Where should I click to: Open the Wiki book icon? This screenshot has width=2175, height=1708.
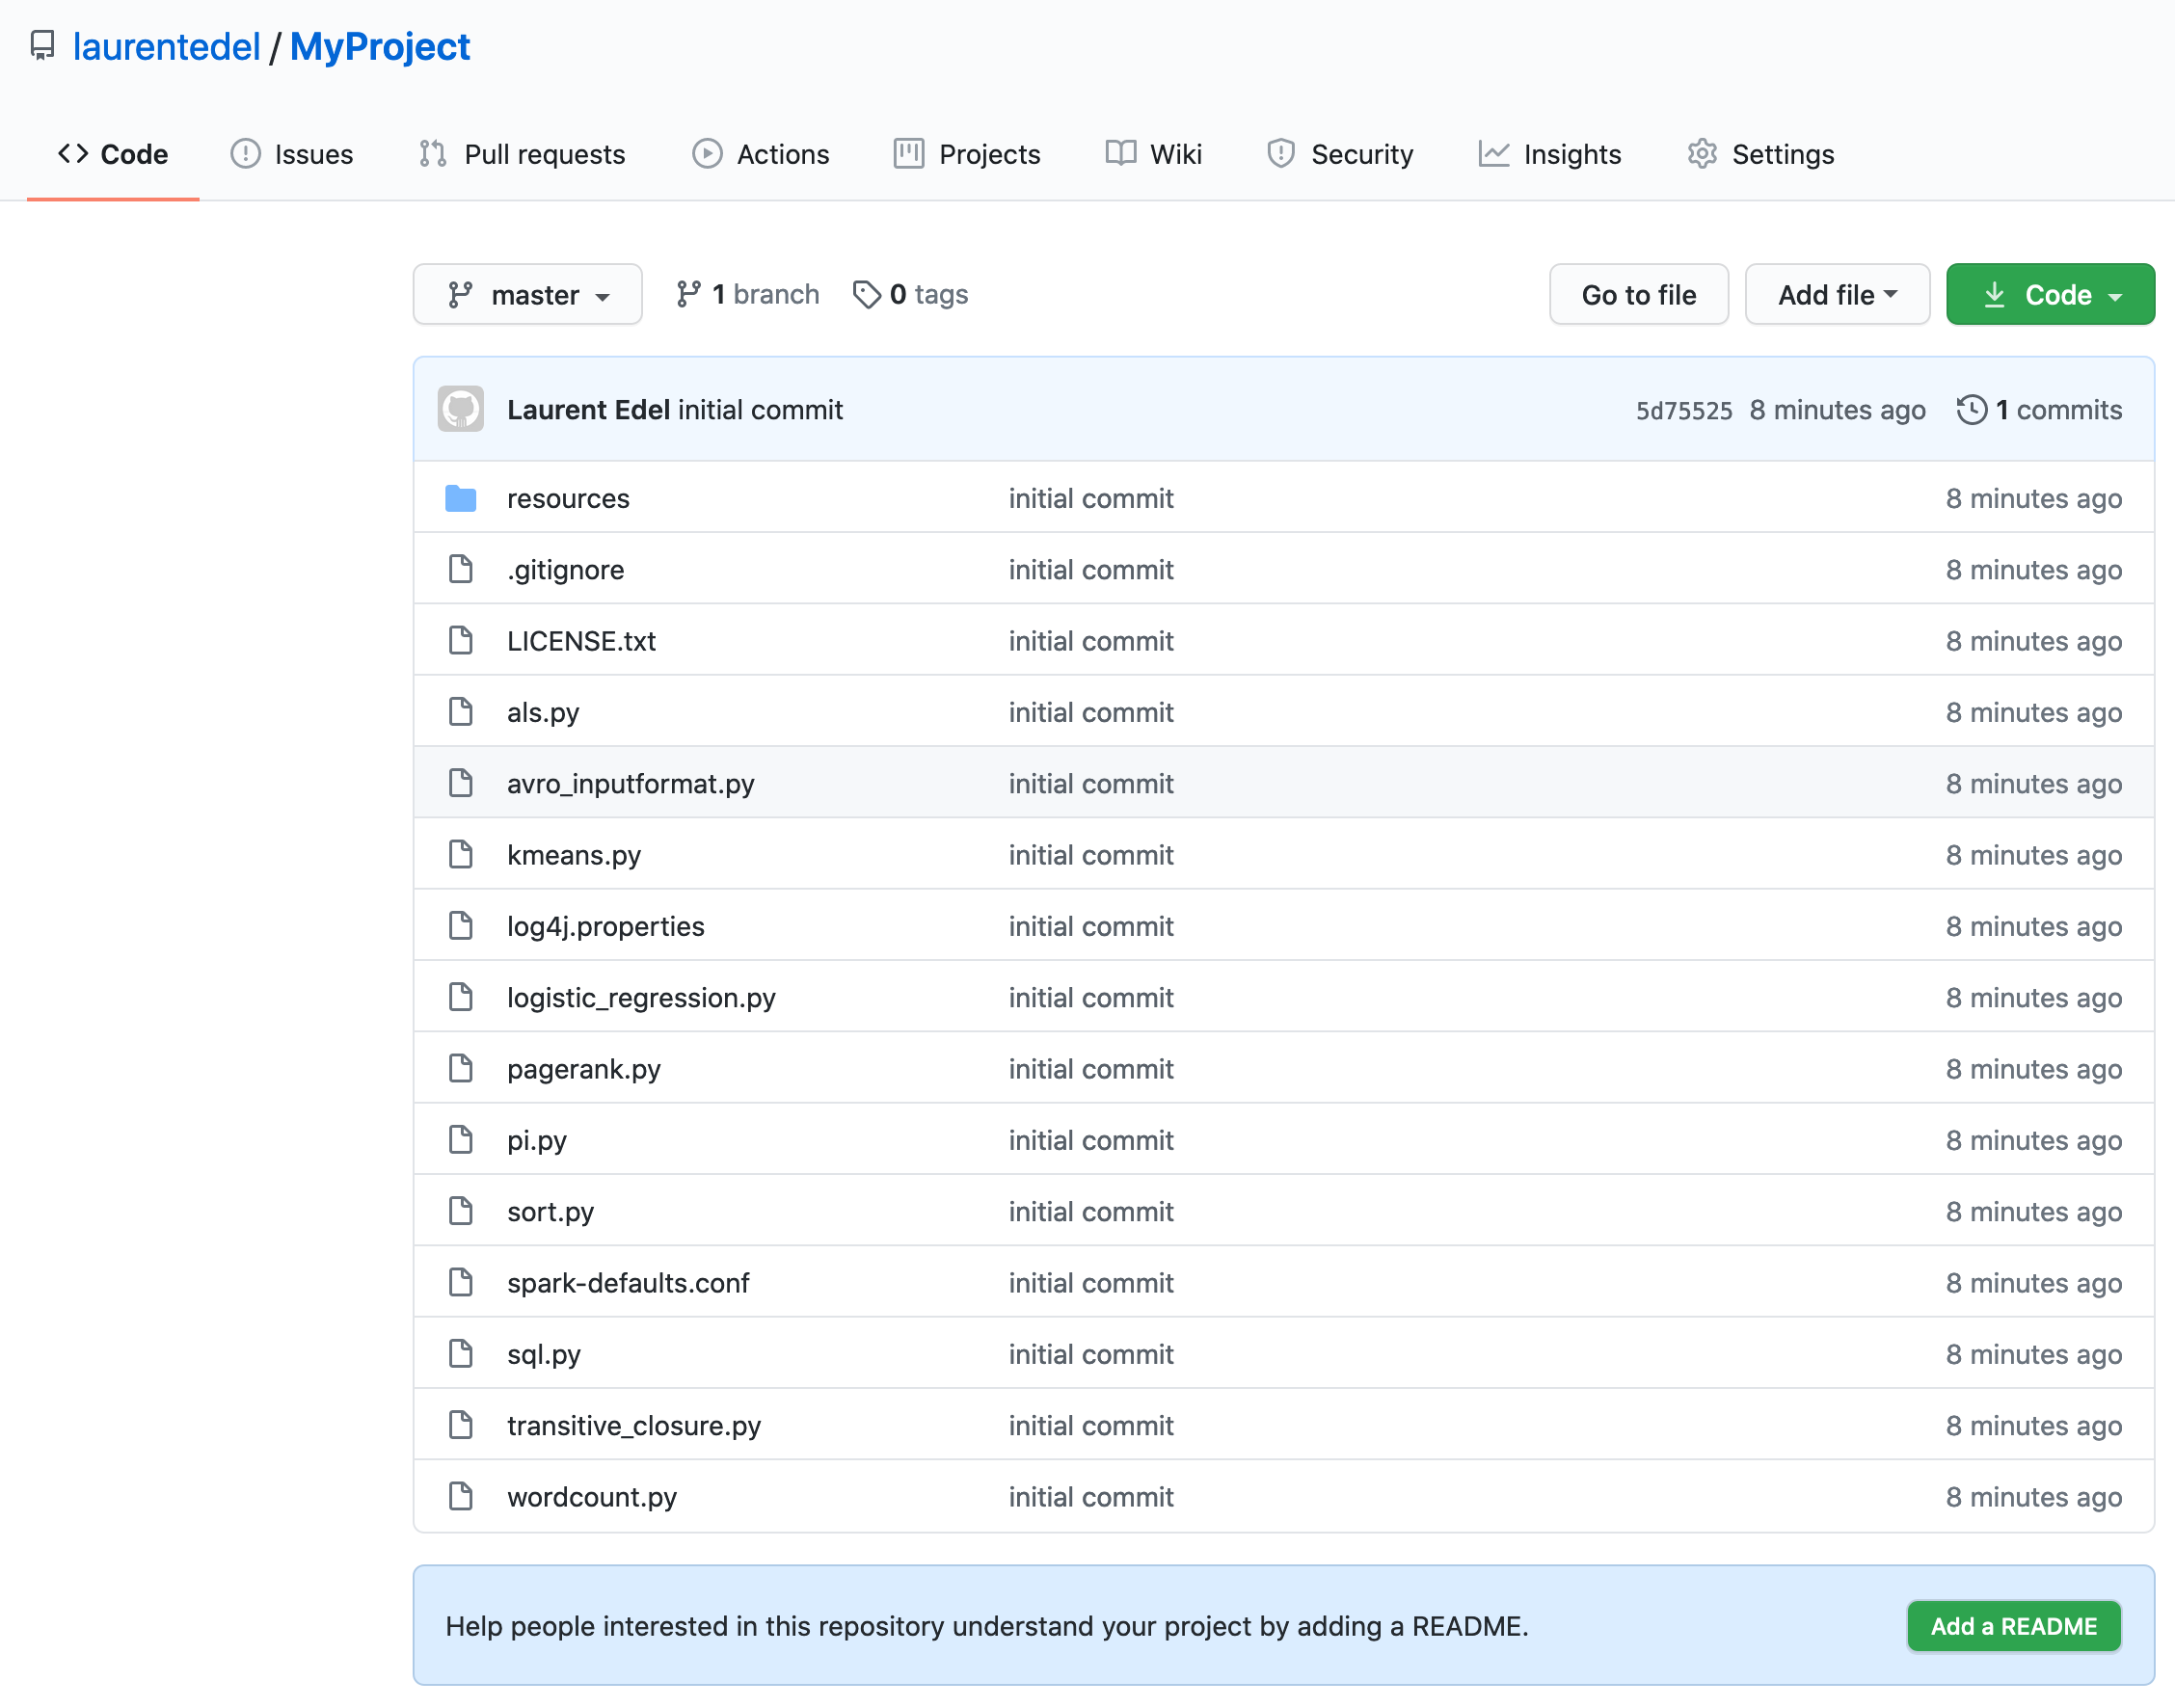[1120, 154]
